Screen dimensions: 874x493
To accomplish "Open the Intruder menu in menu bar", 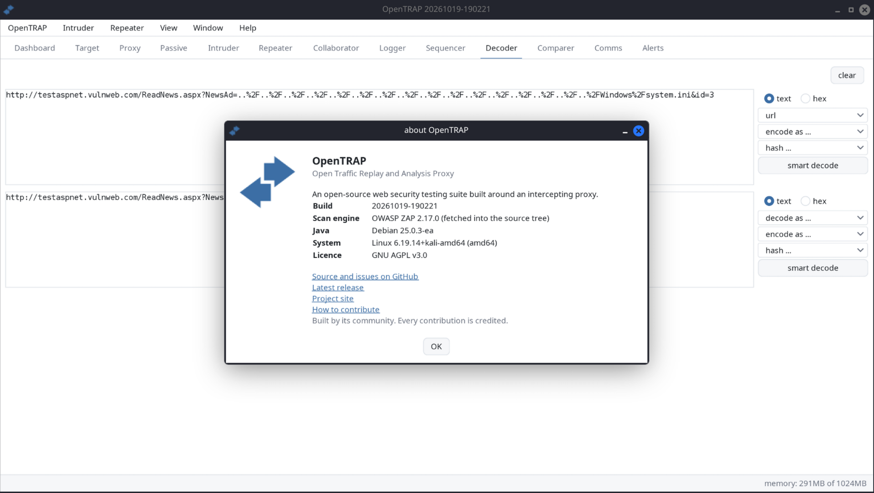I will pos(78,28).
